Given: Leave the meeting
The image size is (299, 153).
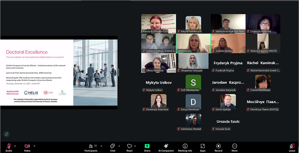Looking at the screenshot, I should pyautogui.click(x=292, y=147).
